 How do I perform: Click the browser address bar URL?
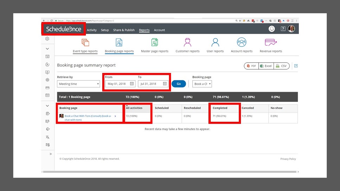[90, 21]
